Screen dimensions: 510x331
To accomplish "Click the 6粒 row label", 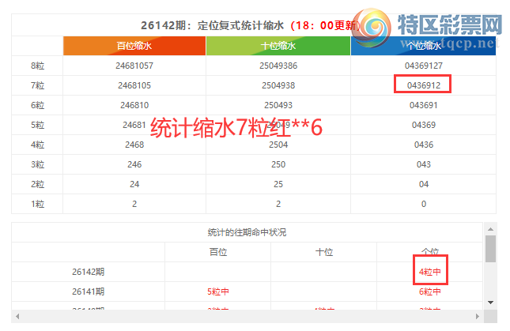I will pyautogui.click(x=37, y=105).
